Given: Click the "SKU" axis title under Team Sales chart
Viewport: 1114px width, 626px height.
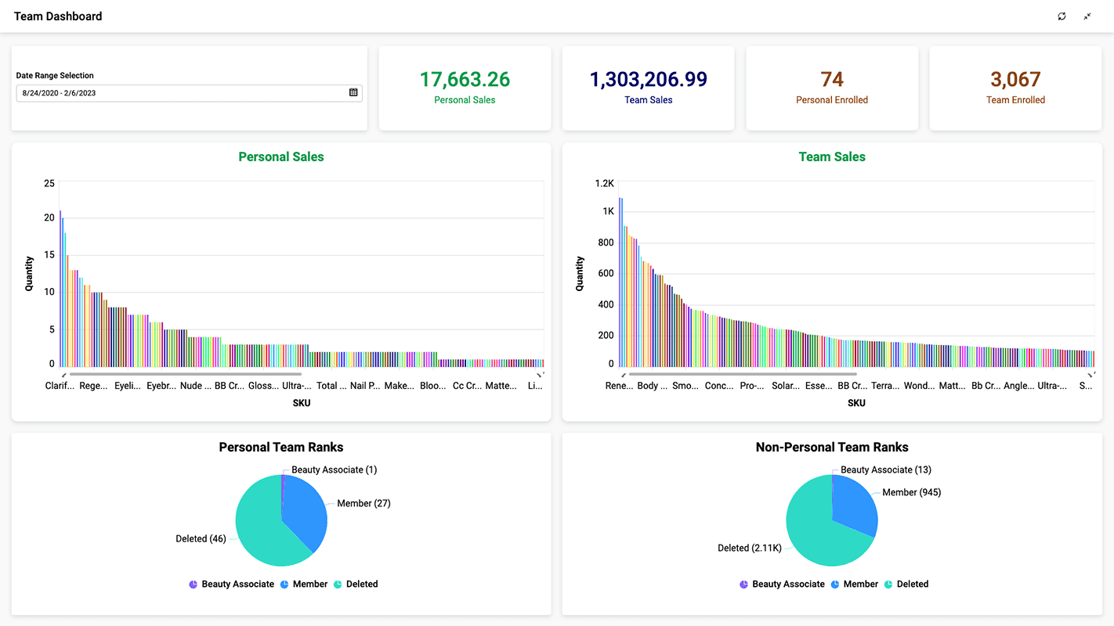Looking at the screenshot, I should tap(856, 403).
